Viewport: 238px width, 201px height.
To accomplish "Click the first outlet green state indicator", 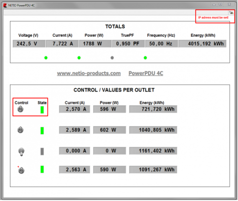I will (42, 110).
